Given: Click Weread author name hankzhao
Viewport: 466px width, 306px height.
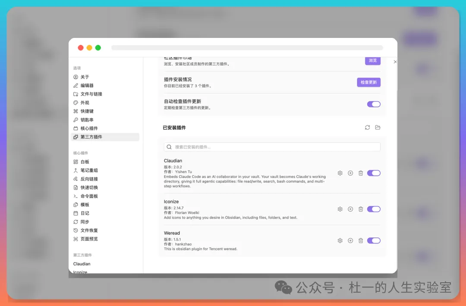Looking at the screenshot, I should pyautogui.click(x=183, y=244).
